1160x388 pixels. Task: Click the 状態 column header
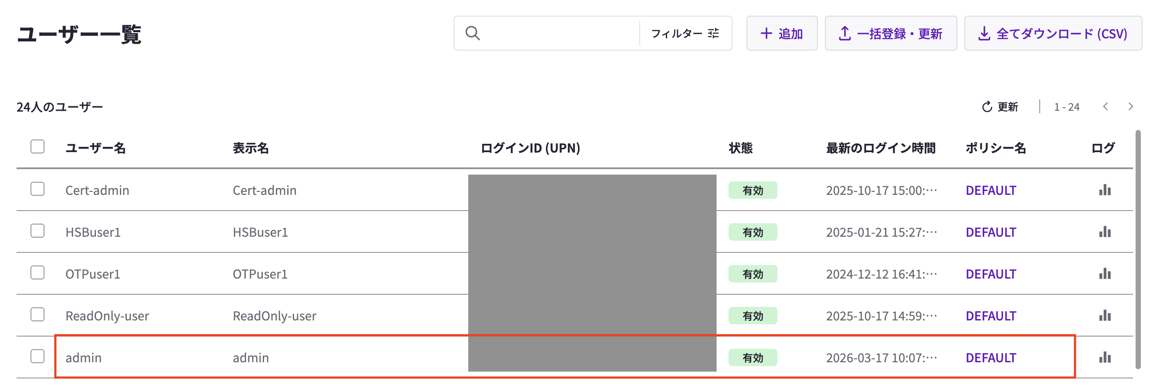click(x=741, y=148)
